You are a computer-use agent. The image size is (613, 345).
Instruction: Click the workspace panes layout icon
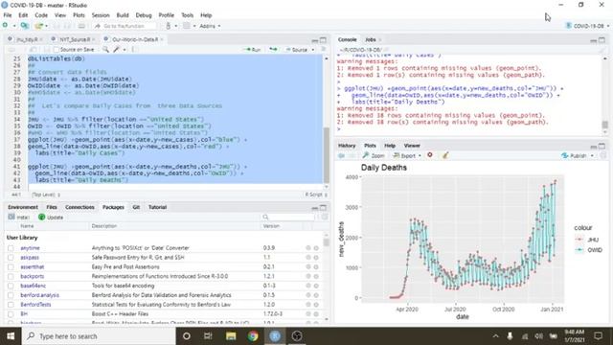[187, 26]
